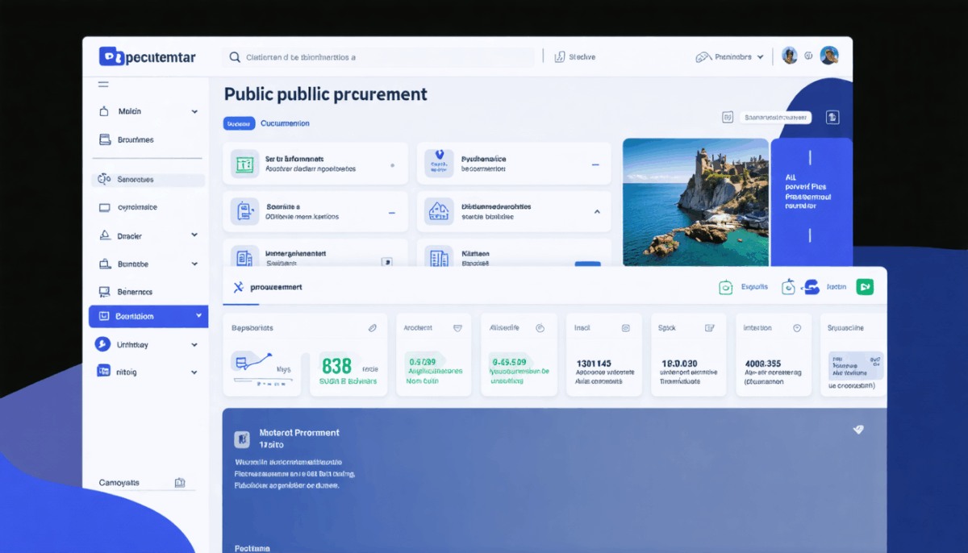Open the Prenincbrs dropdown arrow
This screenshot has width=968, height=553.
point(761,57)
